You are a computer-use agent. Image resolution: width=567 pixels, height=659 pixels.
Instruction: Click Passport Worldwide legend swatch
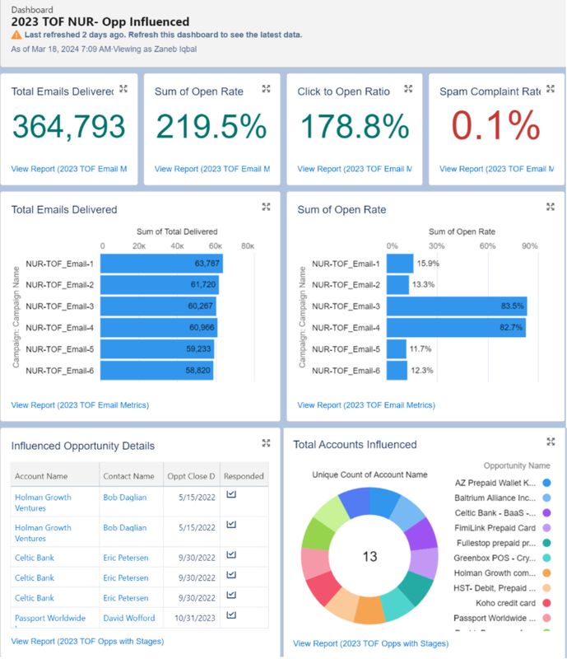[546, 619]
